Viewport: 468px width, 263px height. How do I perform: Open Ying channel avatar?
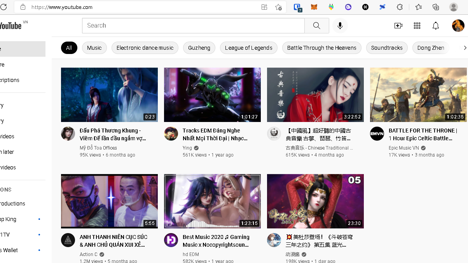click(x=171, y=134)
